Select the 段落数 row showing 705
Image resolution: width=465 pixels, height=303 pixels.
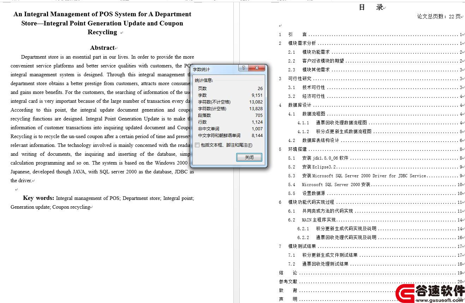[x=230, y=115]
